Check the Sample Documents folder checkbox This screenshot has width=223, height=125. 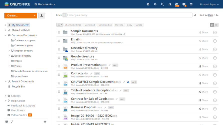click(59, 32)
